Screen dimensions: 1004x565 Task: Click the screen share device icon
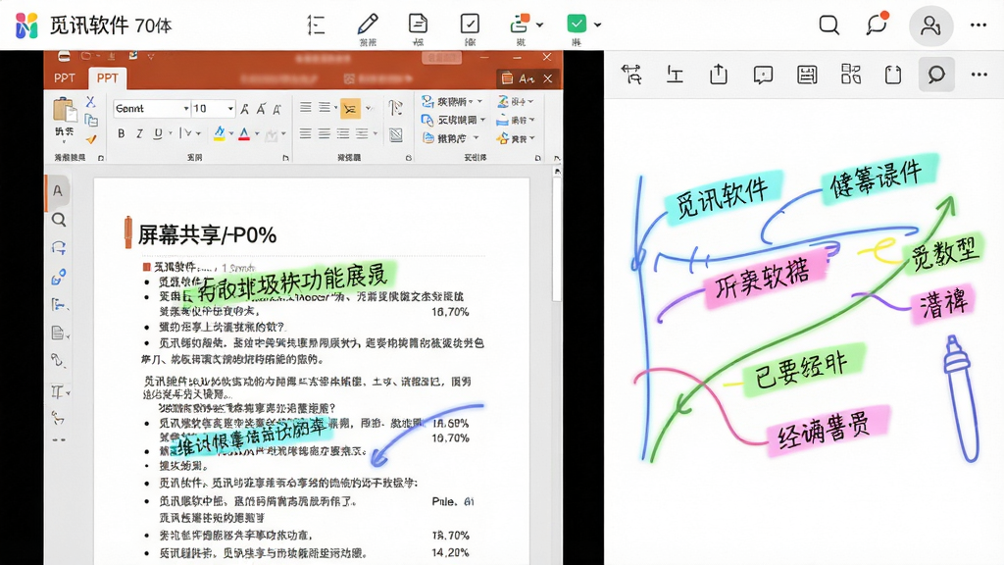(520, 24)
